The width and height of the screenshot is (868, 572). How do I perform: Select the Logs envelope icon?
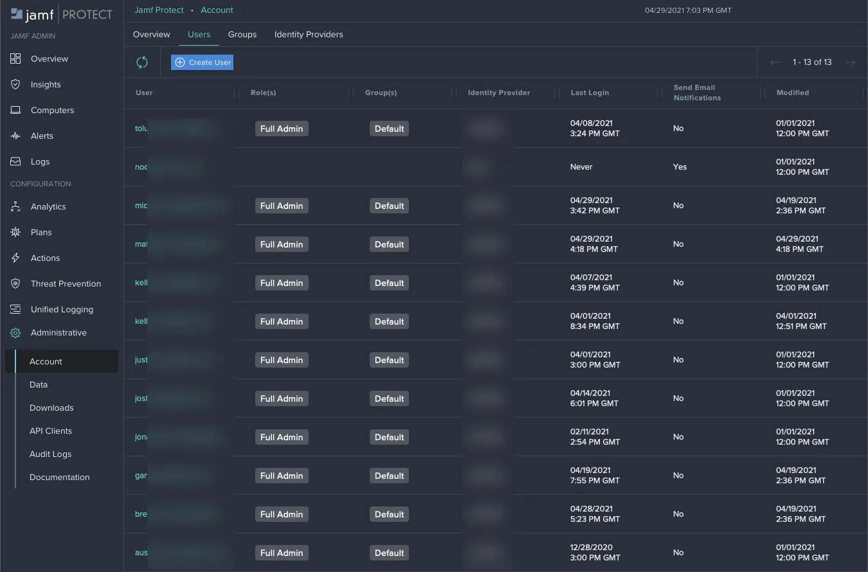[15, 161]
